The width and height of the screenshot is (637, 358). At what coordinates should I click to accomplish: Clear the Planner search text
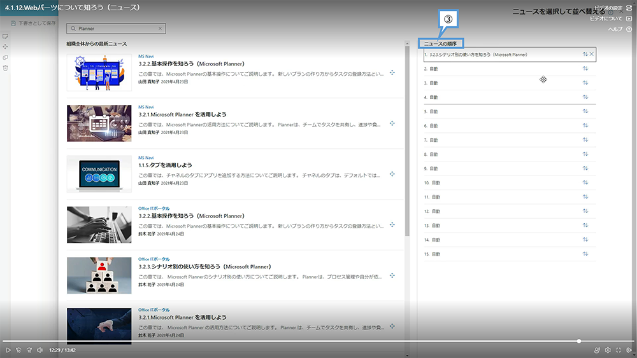[160, 29]
